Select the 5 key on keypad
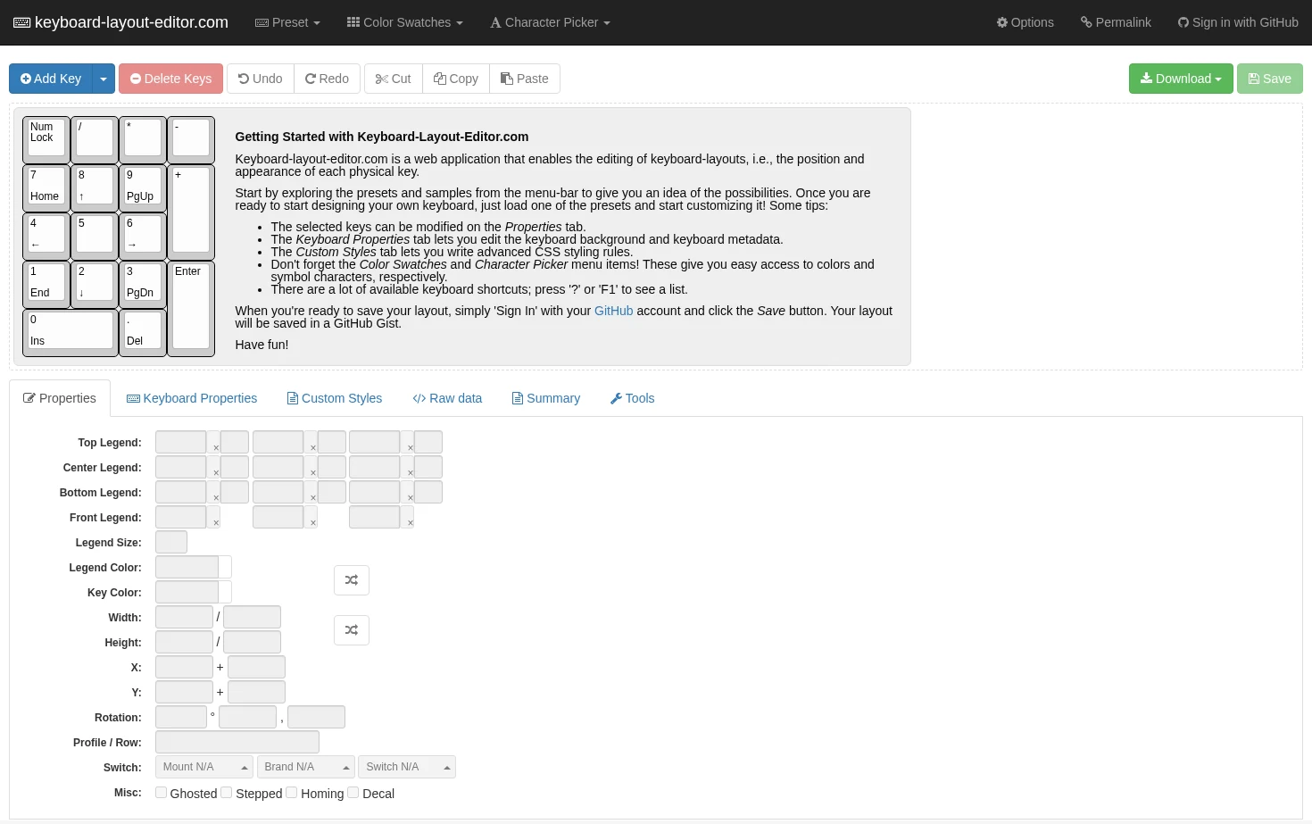1312x824 pixels. point(95,237)
